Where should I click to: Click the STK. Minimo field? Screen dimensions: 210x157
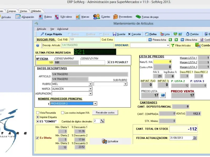click(167, 121)
